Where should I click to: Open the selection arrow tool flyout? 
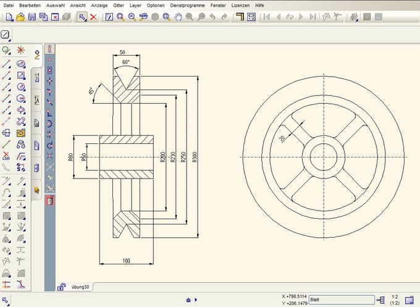82,17
